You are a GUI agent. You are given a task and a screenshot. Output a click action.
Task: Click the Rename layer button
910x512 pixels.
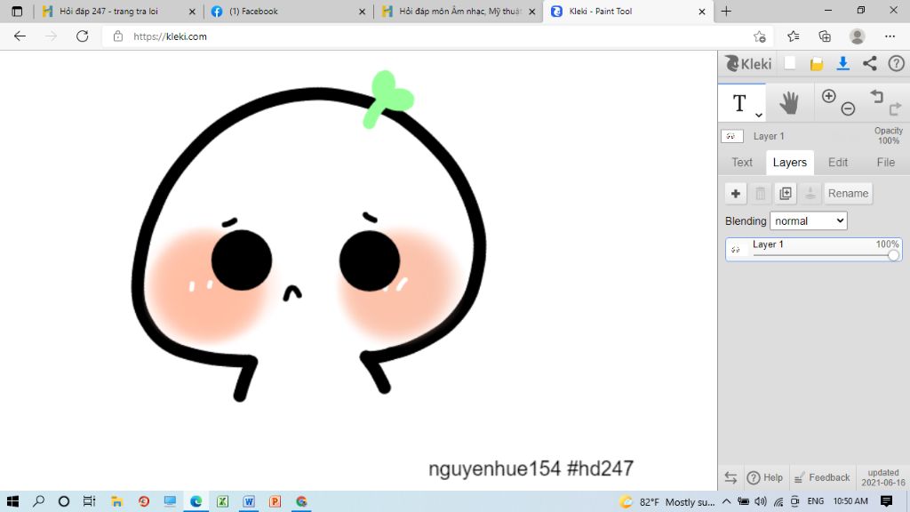click(x=848, y=193)
